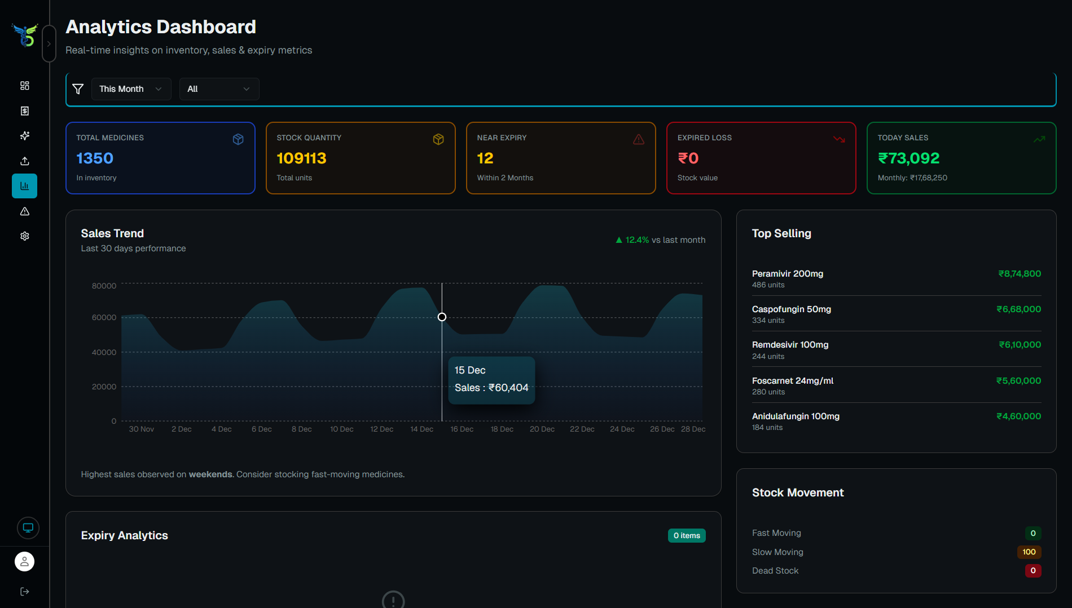Select the analytics bar chart sidebar icon
The image size is (1072, 608).
[25, 186]
